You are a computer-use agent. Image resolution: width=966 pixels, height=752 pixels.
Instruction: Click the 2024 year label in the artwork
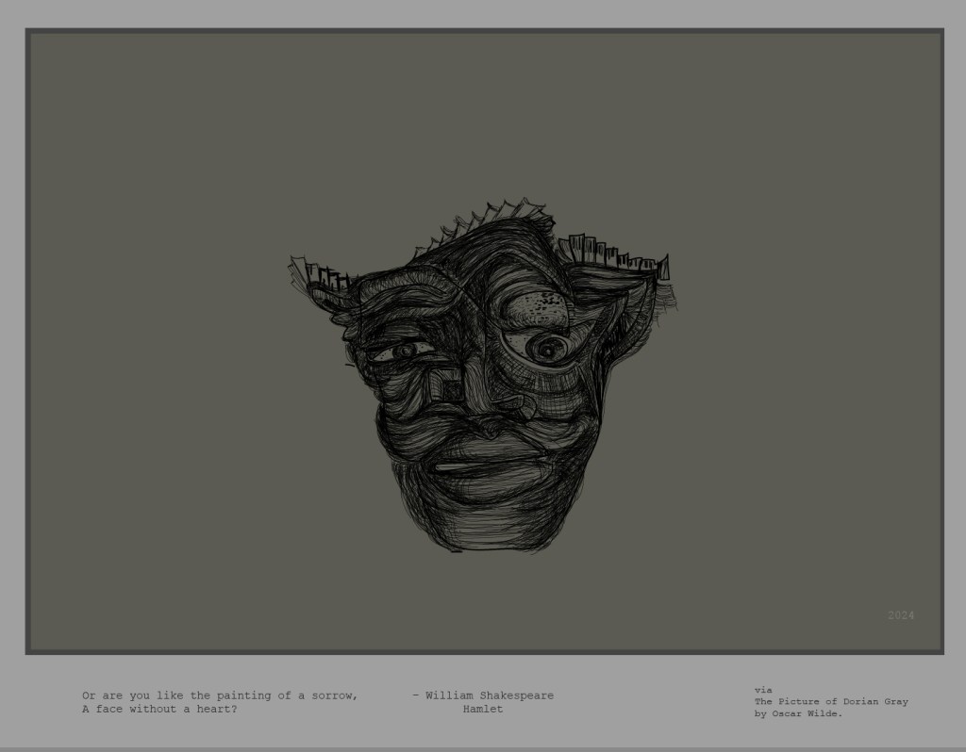(x=900, y=615)
